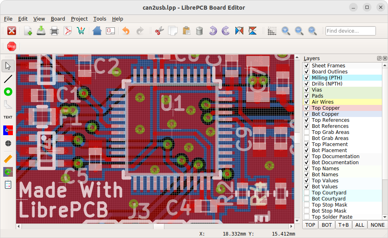Click the red Stop abort icon
Viewport: 388px width, 238px height.
tap(11, 46)
